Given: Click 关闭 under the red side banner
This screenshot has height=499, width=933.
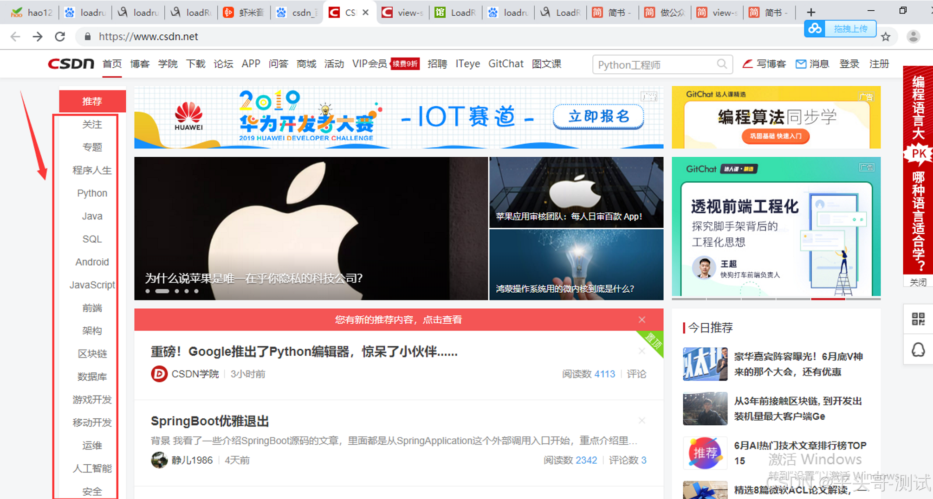Looking at the screenshot, I should point(918,282).
